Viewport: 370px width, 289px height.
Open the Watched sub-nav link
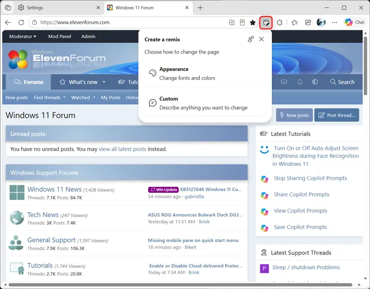click(80, 98)
